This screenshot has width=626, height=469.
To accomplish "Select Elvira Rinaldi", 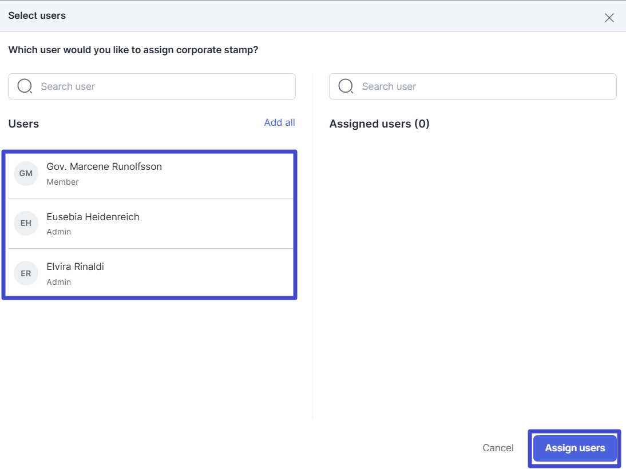I will [x=150, y=273].
